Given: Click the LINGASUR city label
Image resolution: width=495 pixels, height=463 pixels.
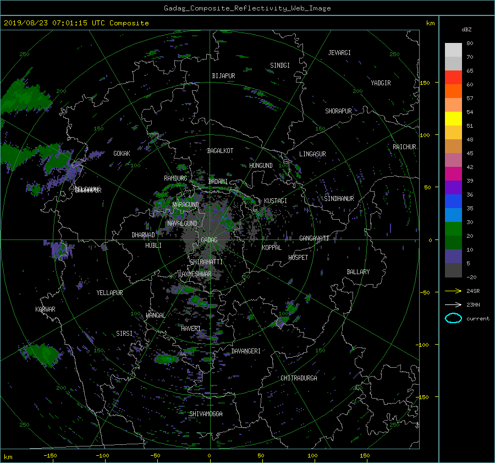Looking at the screenshot, I should [x=312, y=154].
